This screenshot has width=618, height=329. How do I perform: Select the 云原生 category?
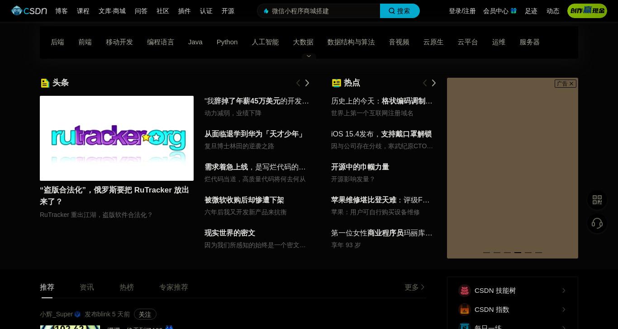[433, 42]
